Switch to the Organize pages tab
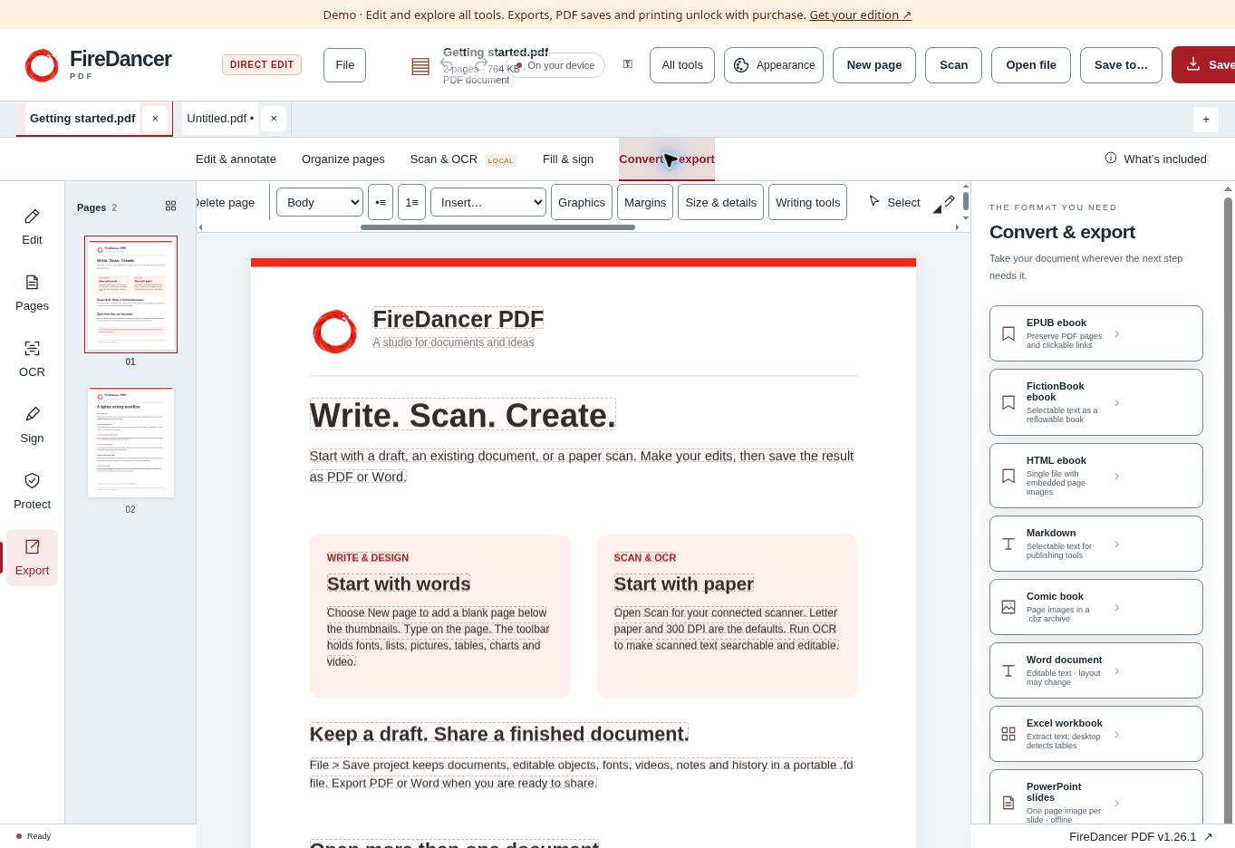The width and height of the screenshot is (1235, 848). (343, 159)
